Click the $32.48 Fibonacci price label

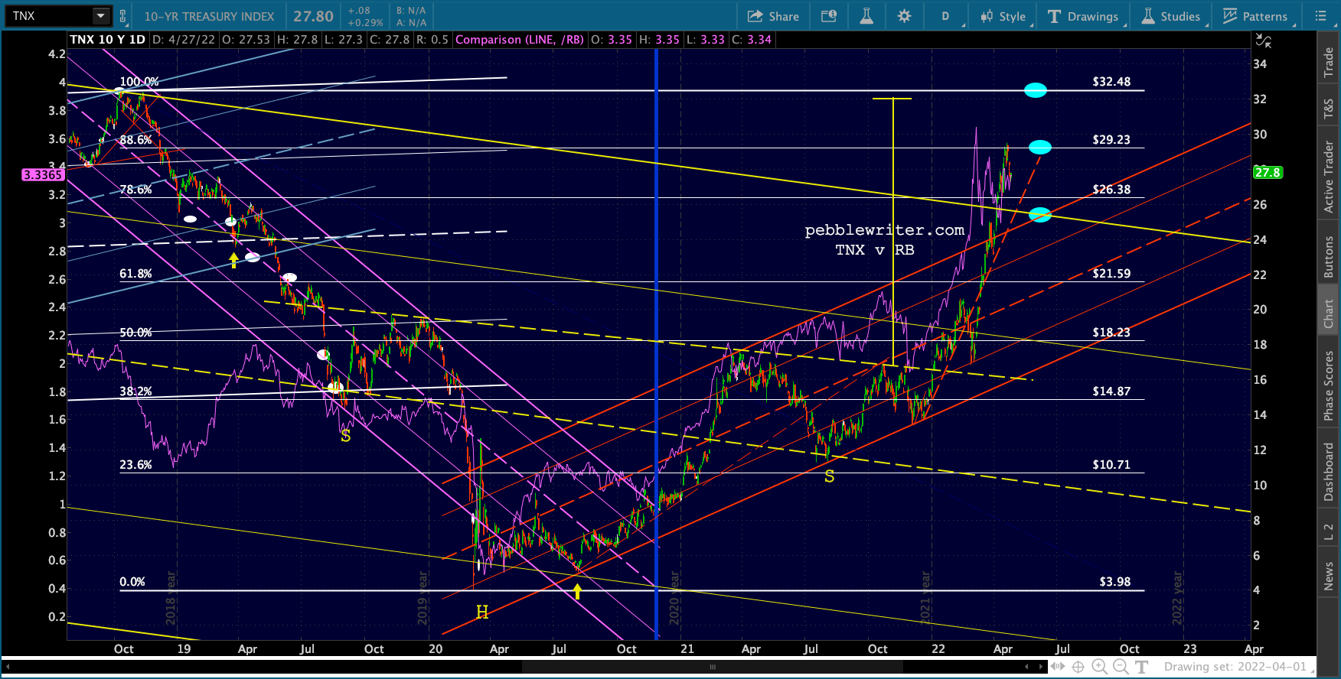coord(1111,82)
